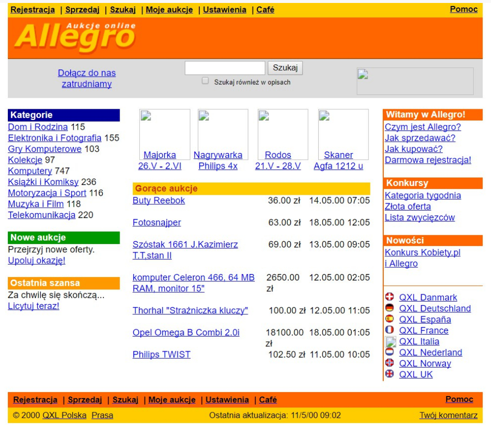Click the QXL Norway flag icon
The image size is (491, 428).
coord(390,363)
